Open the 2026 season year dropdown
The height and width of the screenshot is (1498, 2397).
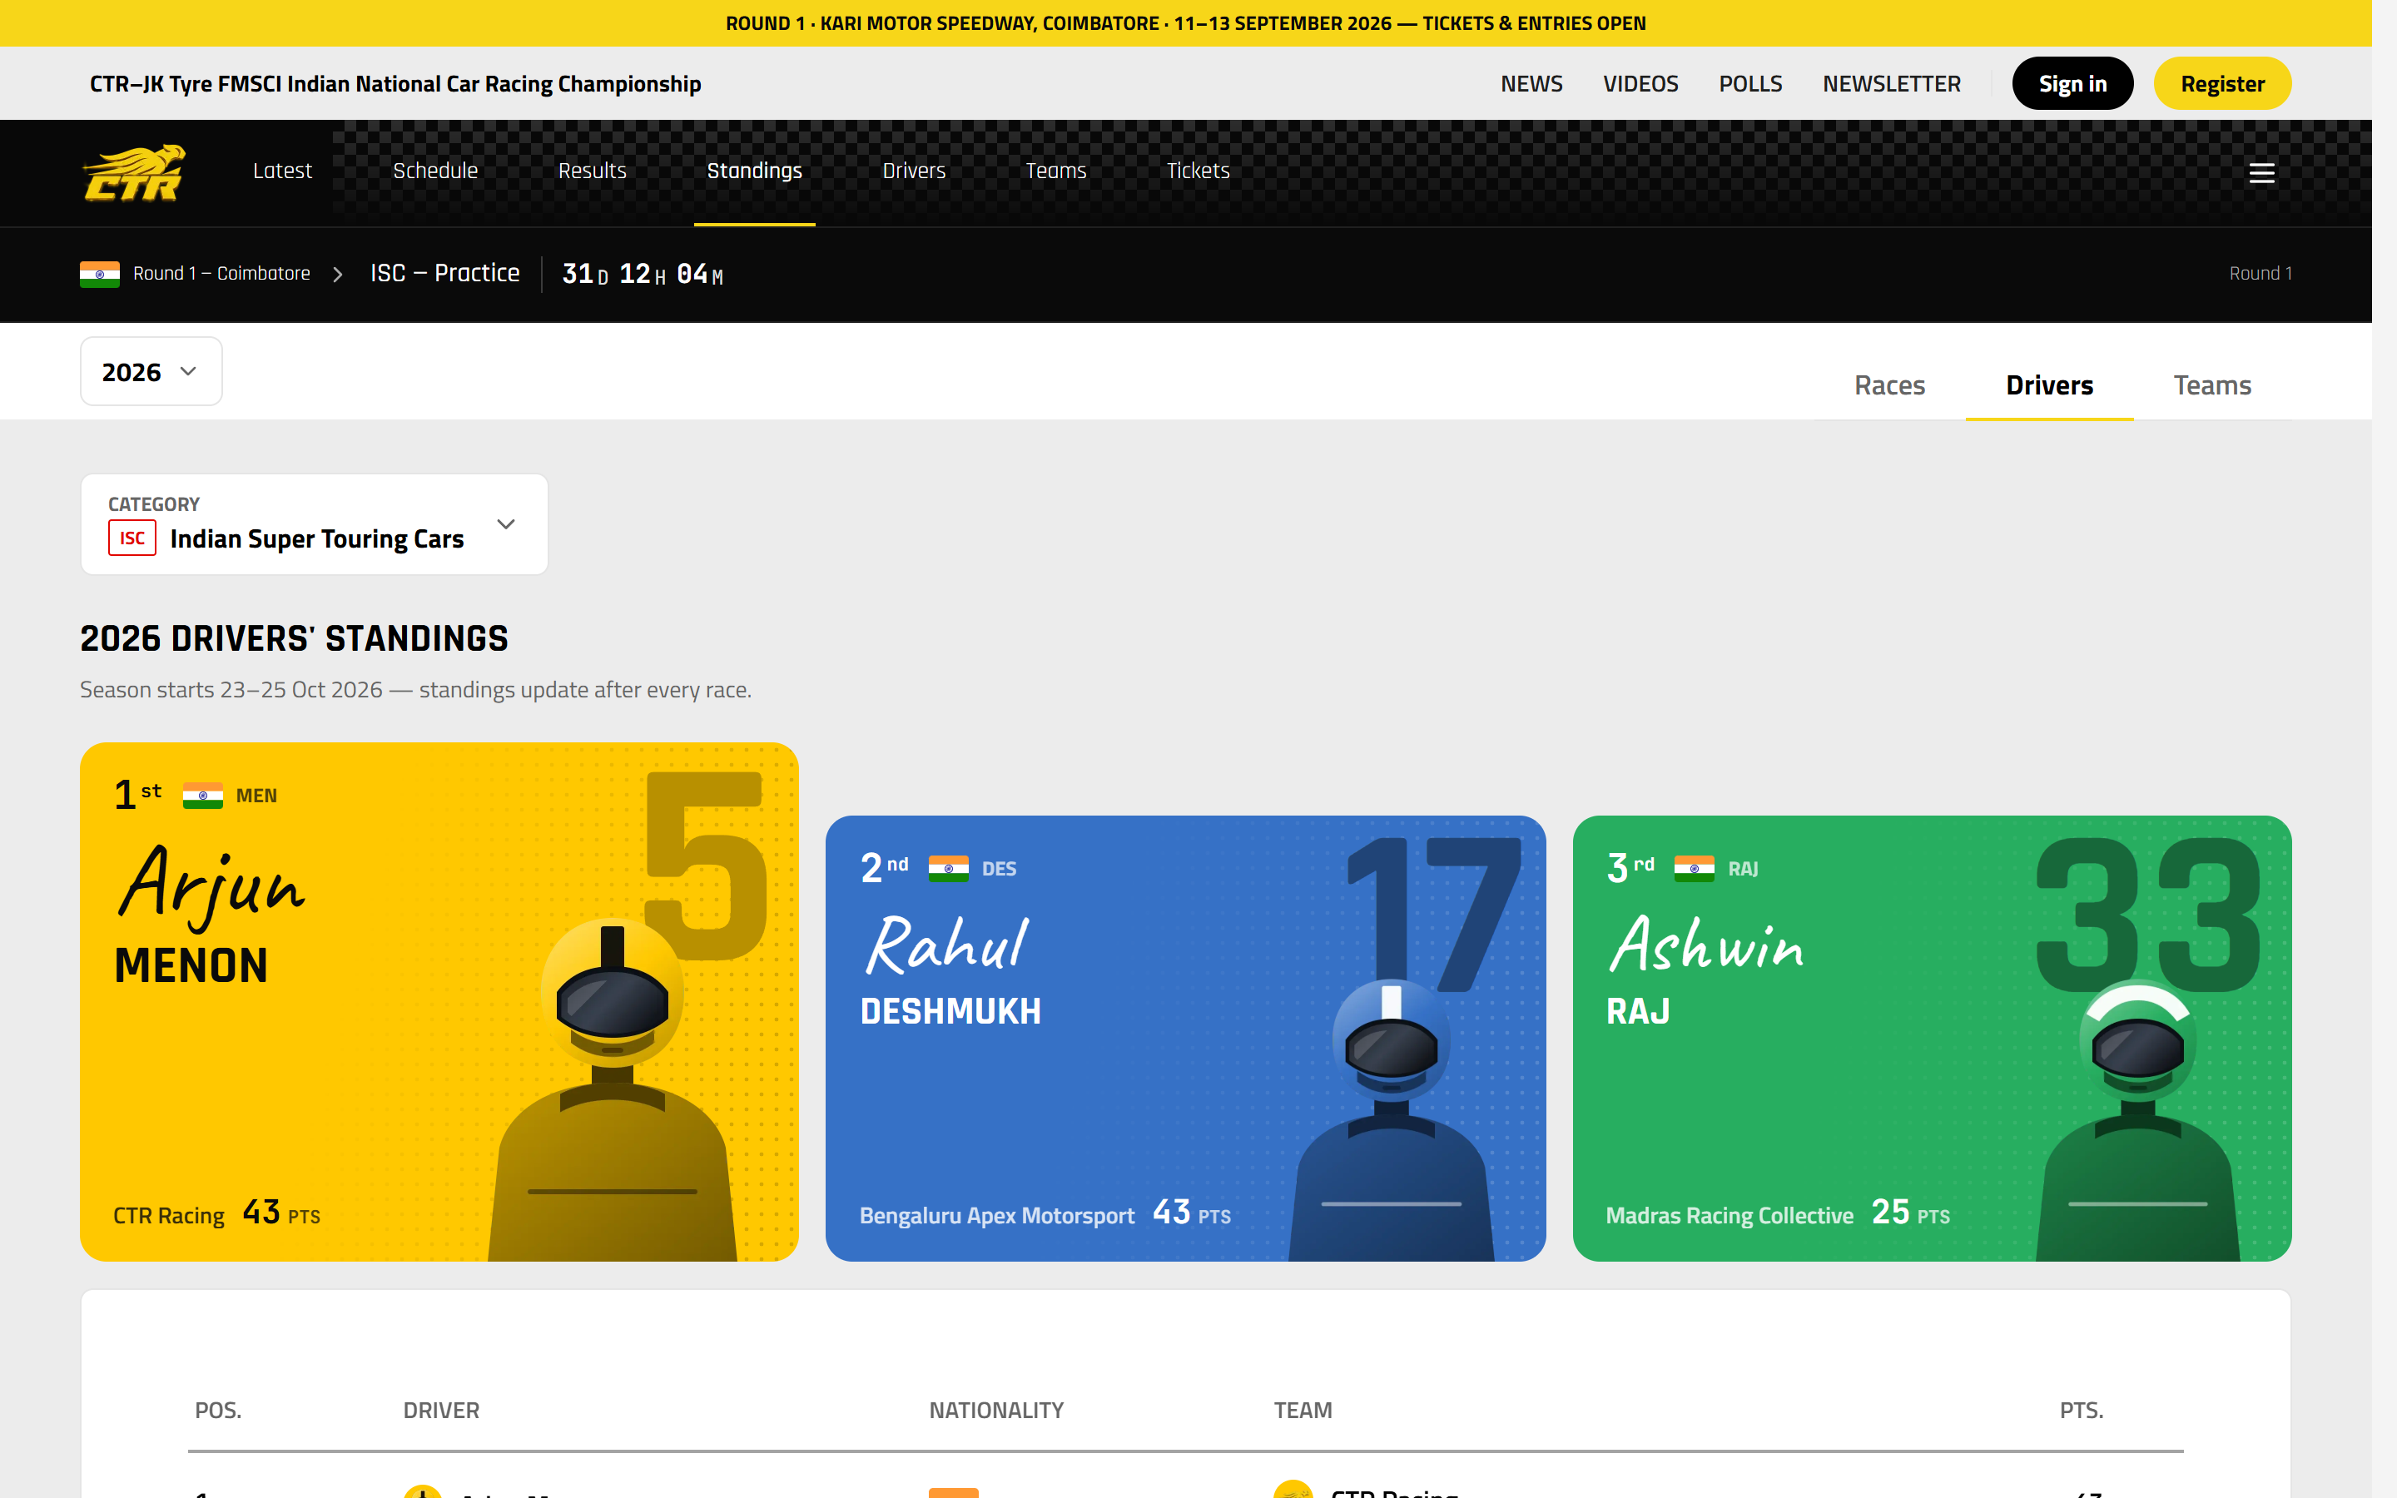click(x=151, y=371)
